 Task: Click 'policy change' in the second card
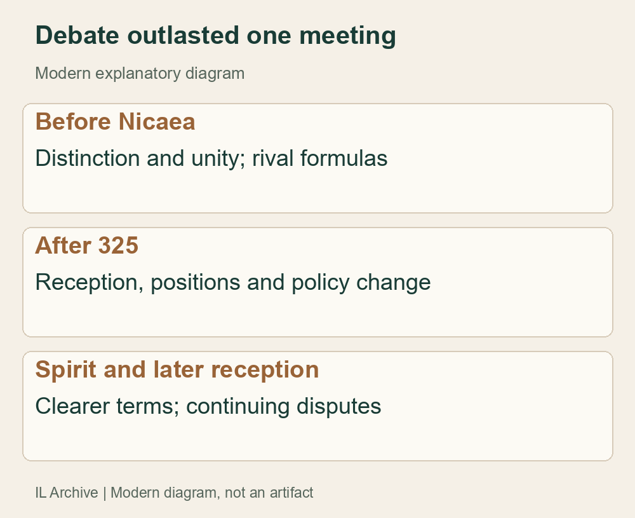pyautogui.click(x=361, y=282)
